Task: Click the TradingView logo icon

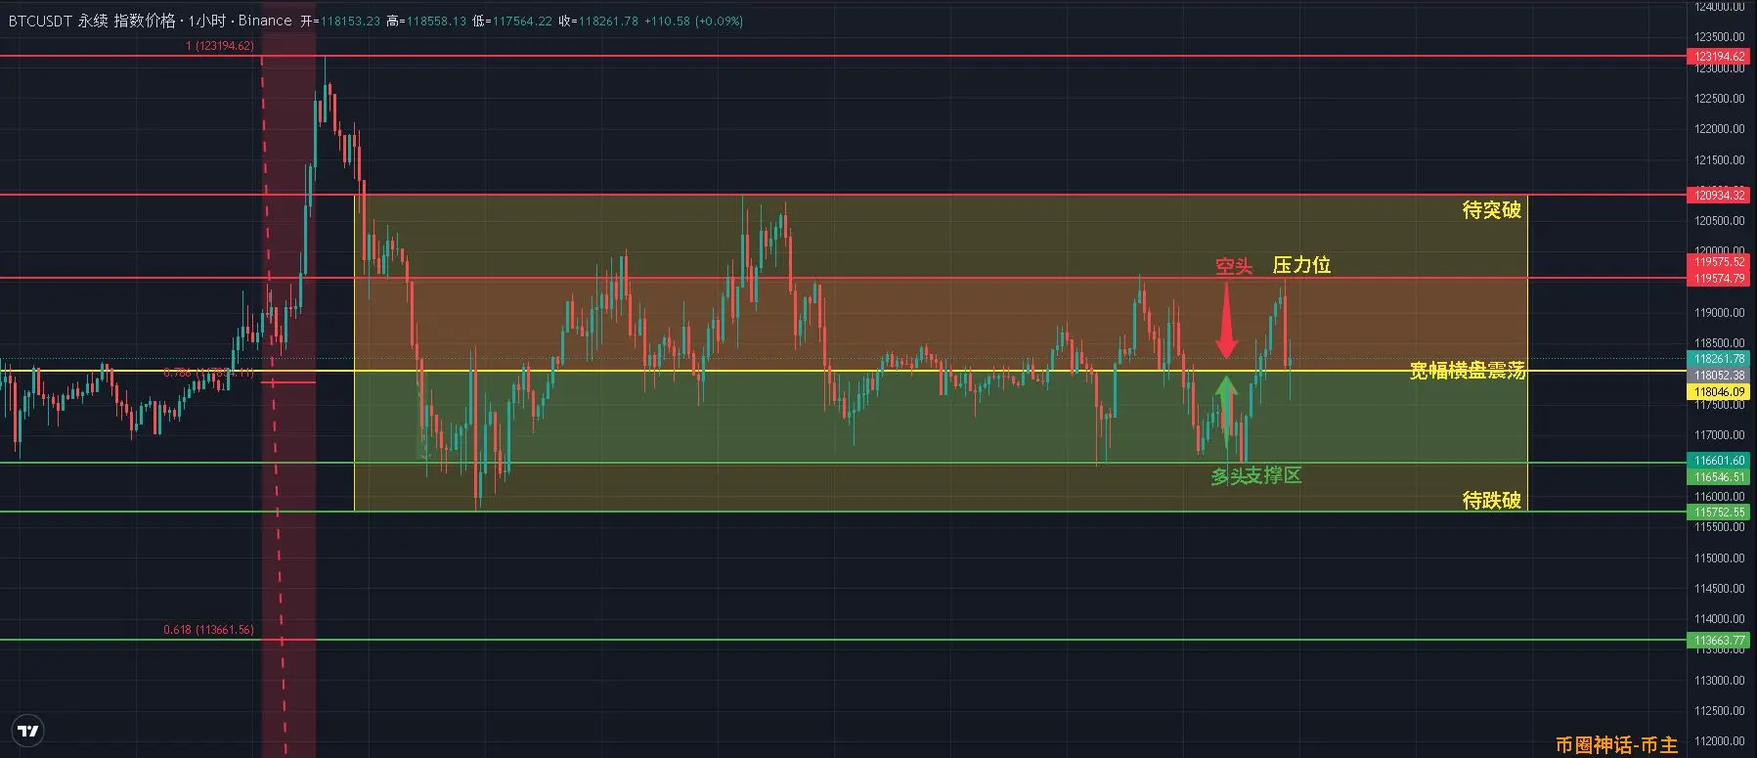Action: 29,731
